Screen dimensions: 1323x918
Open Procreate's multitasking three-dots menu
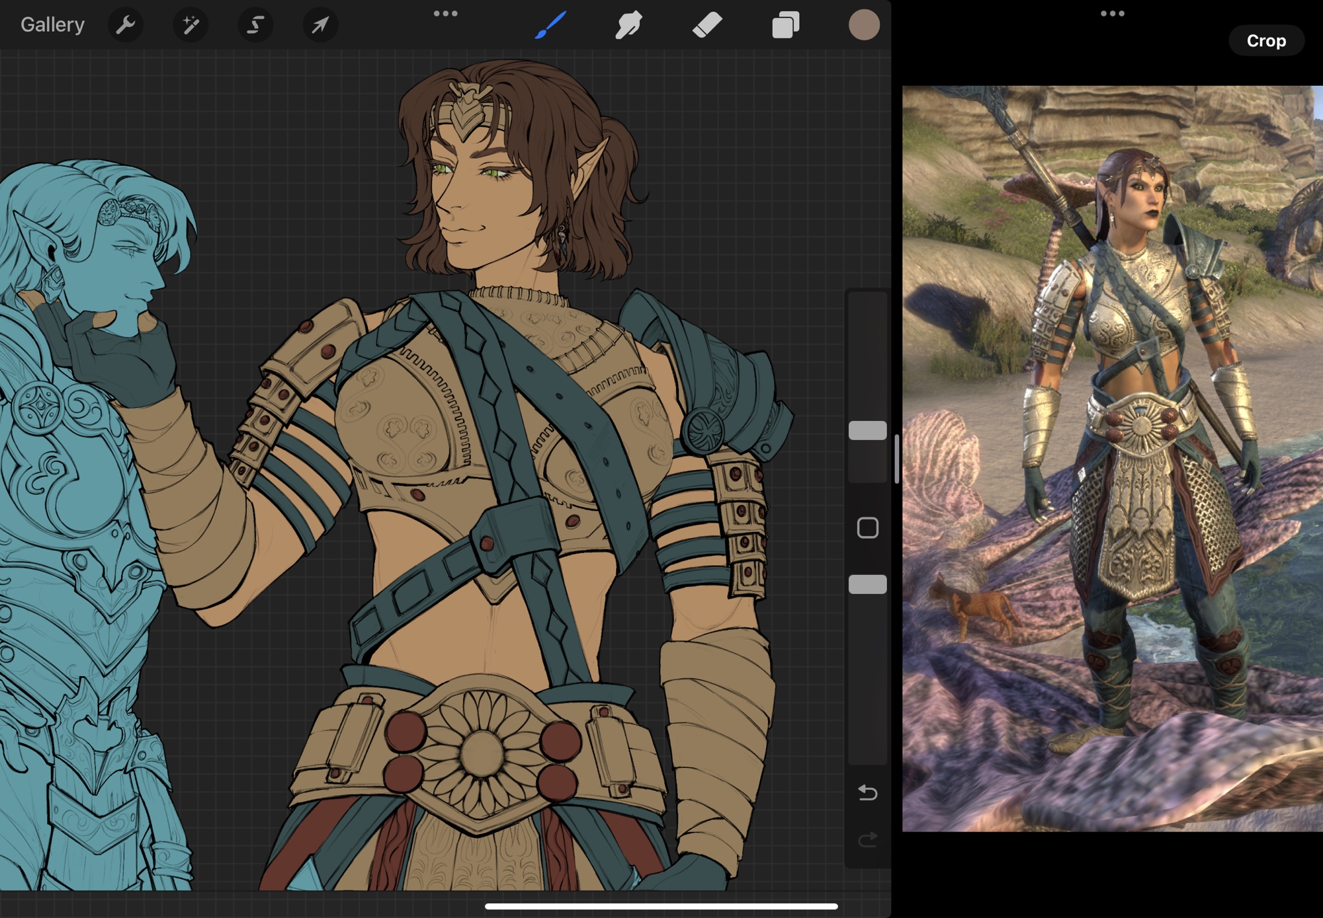[445, 13]
